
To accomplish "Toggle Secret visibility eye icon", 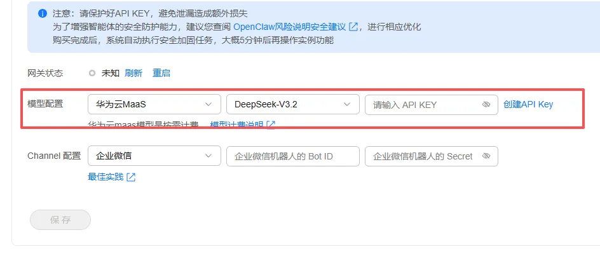I will click(x=486, y=156).
